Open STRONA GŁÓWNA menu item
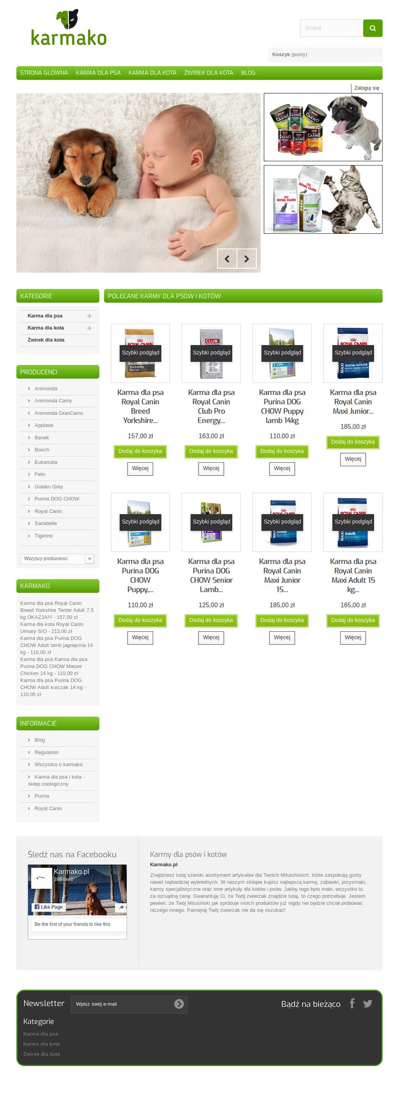The image size is (399, 1105). click(x=44, y=73)
